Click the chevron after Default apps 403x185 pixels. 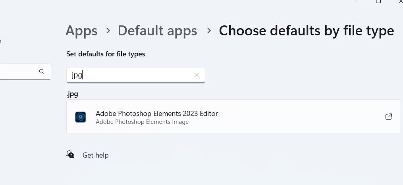point(209,31)
